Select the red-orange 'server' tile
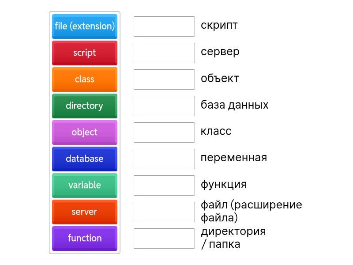 (x=84, y=212)
